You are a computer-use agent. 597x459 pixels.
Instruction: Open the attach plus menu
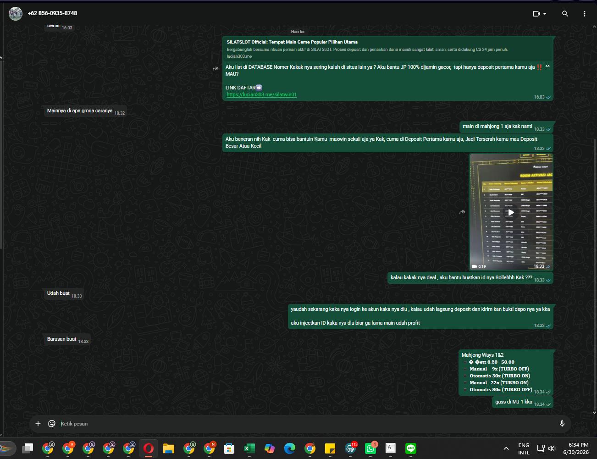38,424
